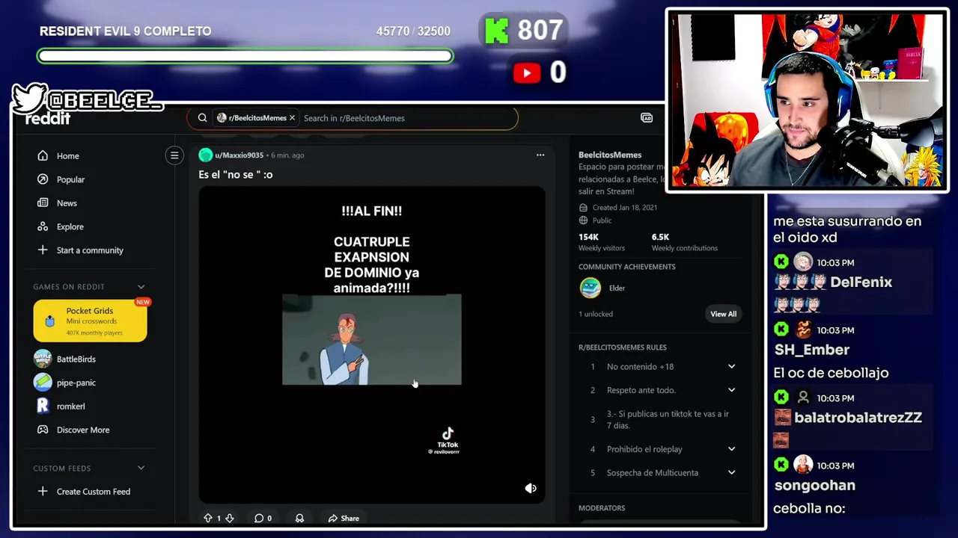Image resolution: width=958 pixels, height=538 pixels.
Task: Click View All achievements
Action: coord(723,314)
